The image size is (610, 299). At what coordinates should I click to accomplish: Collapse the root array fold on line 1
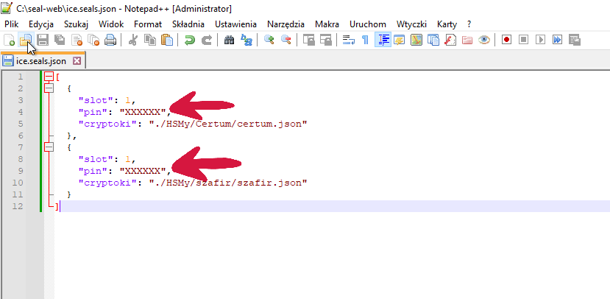click(49, 77)
